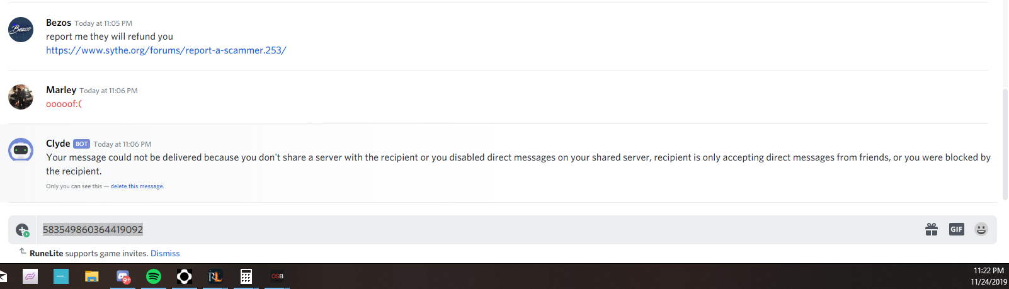Click Marley's profile picture
Image resolution: width=1009 pixels, height=289 pixels.
[x=21, y=97]
